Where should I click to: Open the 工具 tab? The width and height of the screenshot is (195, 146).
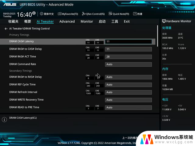tap(115, 22)
